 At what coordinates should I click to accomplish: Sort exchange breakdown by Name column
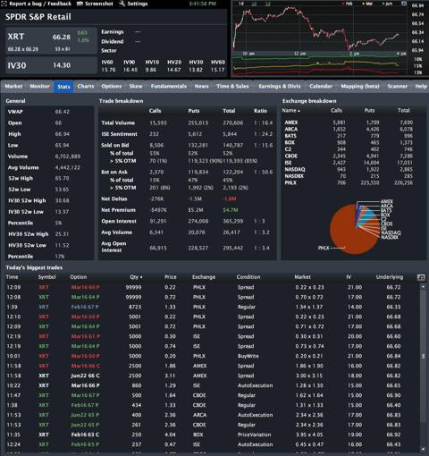coord(290,111)
